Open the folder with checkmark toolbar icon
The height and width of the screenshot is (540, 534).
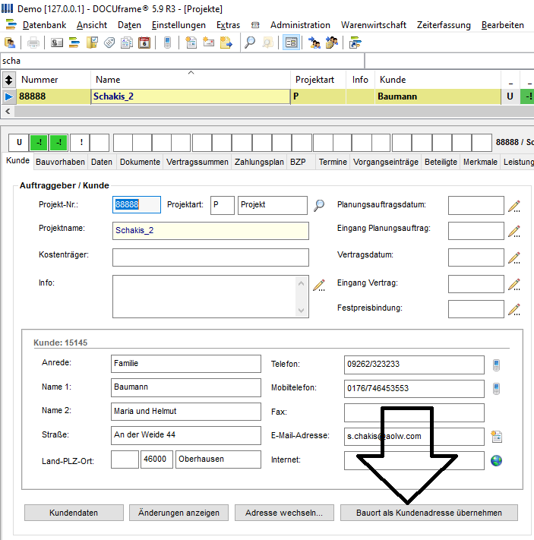(x=92, y=43)
